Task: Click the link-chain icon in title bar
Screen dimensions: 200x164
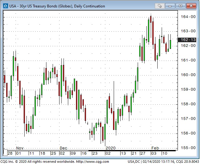Action: click(x=160, y=6)
